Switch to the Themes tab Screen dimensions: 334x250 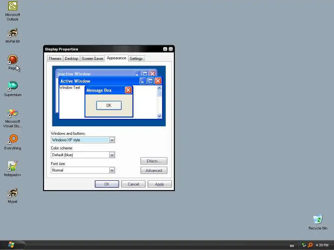pyautogui.click(x=55, y=59)
